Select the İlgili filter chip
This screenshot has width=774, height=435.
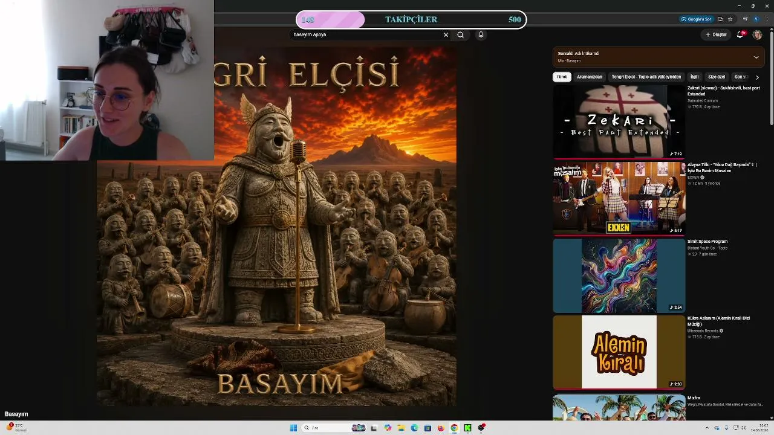coord(694,77)
